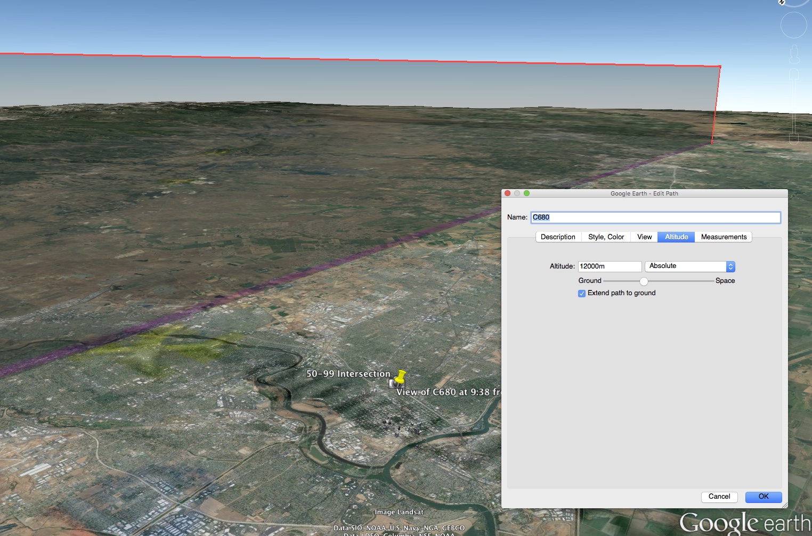
Task: Click the Name field containing C680
Action: 655,217
